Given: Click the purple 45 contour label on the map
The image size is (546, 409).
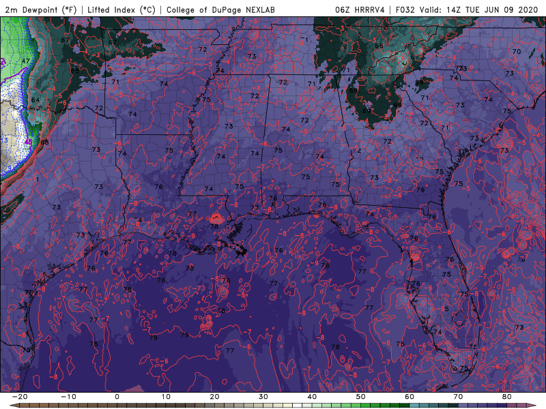Looking at the screenshot, I should (x=28, y=142).
